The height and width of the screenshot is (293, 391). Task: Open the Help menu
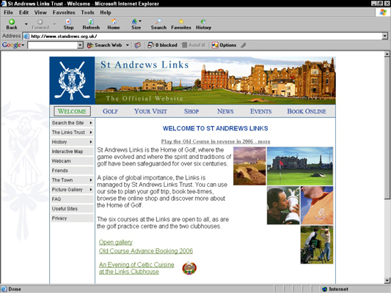tap(106, 12)
